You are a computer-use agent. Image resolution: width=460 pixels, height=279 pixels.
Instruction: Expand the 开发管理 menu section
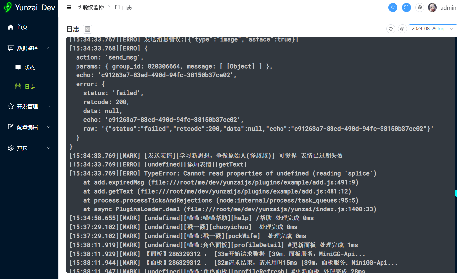coord(29,106)
